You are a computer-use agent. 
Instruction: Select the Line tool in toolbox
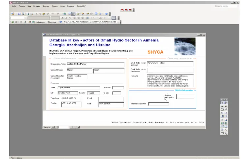click(226, 130)
